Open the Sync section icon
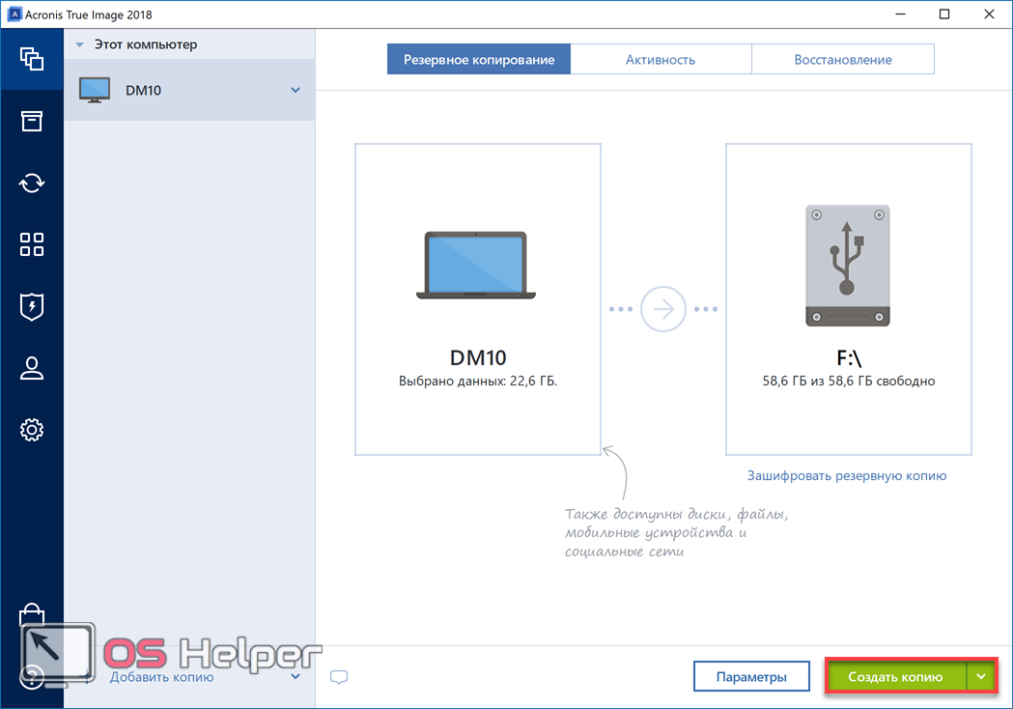This screenshot has width=1013, height=709. click(x=32, y=183)
